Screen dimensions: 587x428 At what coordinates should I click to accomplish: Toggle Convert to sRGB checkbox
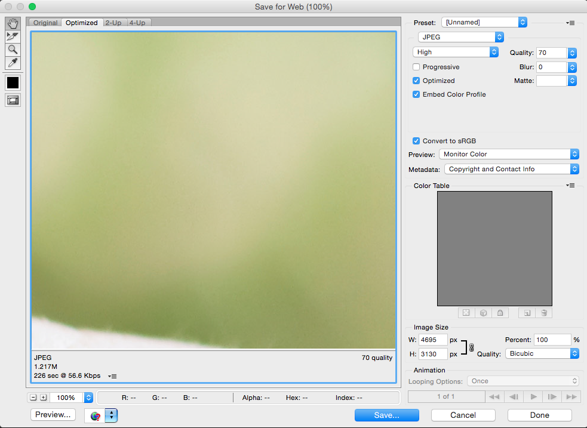click(416, 141)
